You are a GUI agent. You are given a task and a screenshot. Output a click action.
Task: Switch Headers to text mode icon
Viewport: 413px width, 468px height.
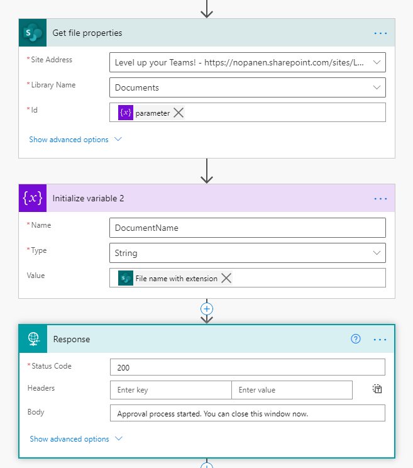pyautogui.click(x=377, y=389)
